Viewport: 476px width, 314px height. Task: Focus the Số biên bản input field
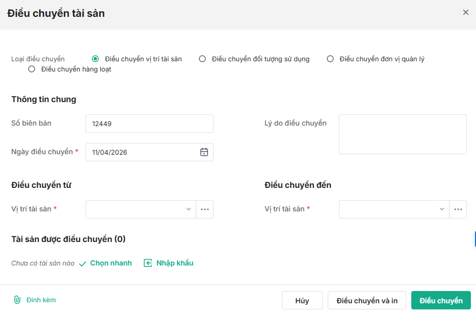click(149, 124)
